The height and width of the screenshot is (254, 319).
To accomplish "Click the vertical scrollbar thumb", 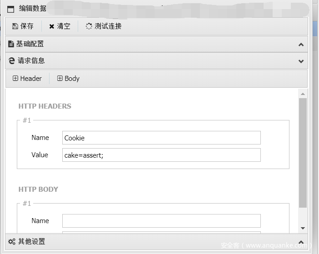I will coord(303,153).
